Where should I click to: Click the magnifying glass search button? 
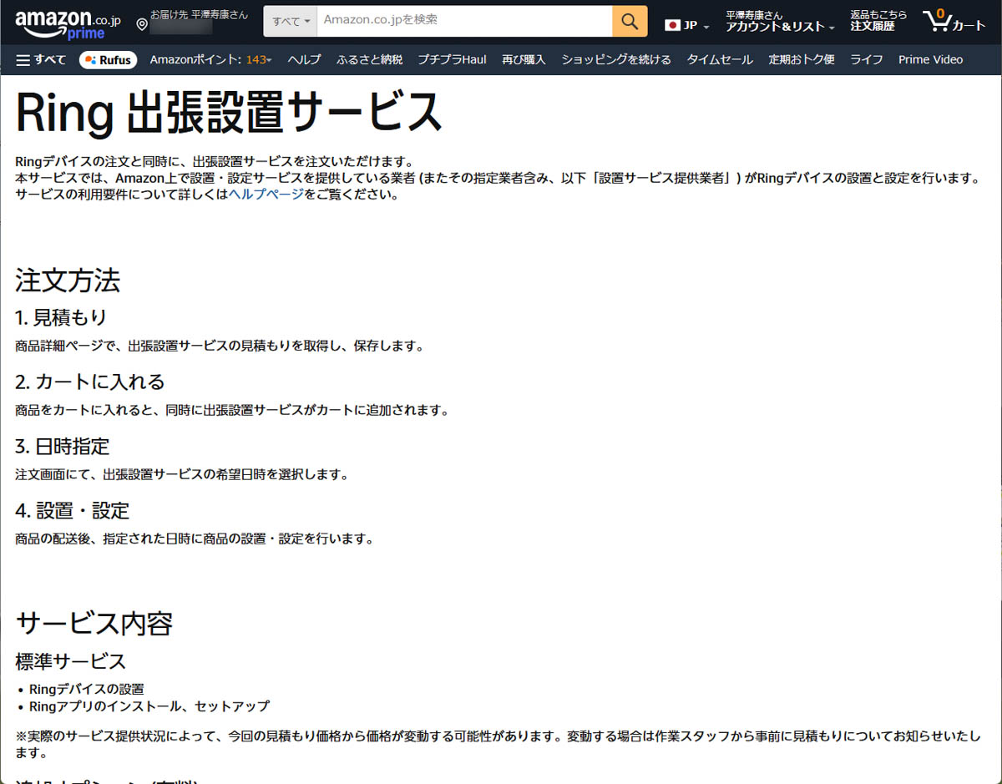(x=630, y=21)
